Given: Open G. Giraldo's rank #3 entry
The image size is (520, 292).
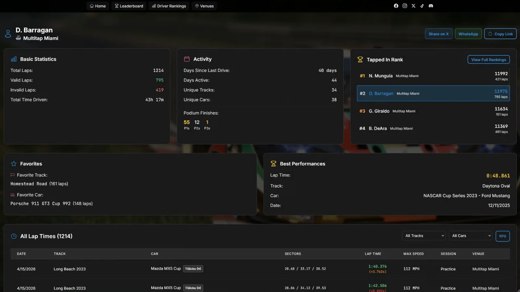Looking at the screenshot, I should click(x=433, y=111).
